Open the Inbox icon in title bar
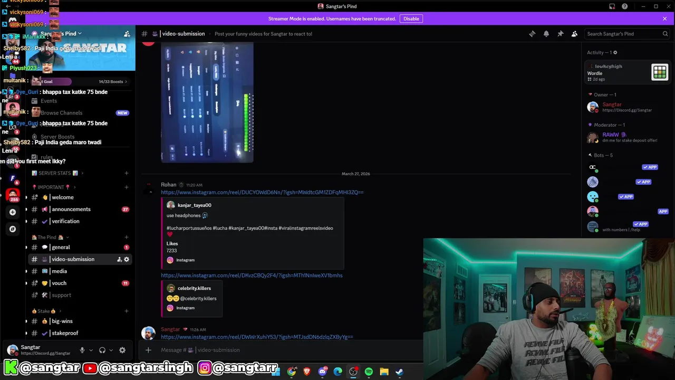 point(612,6)
